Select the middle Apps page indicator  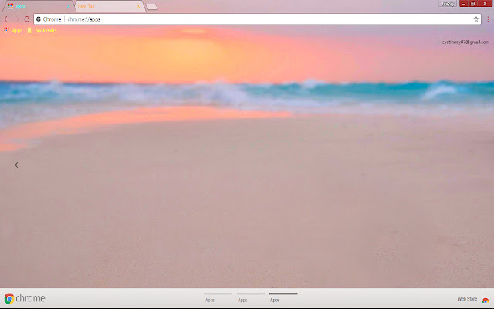[x=250, y=297]
